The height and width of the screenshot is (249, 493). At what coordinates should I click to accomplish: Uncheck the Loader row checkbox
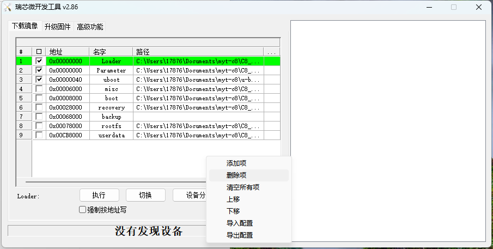pos(39,61)
